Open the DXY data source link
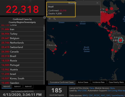This screenshot has width=125, height=97. (108, 96)
